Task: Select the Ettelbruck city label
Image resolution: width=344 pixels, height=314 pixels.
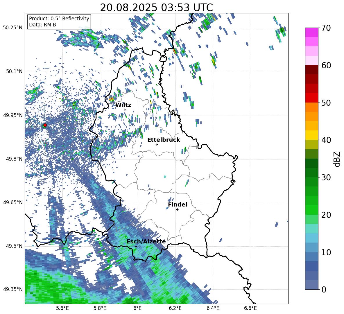Action: pos(164,140)
